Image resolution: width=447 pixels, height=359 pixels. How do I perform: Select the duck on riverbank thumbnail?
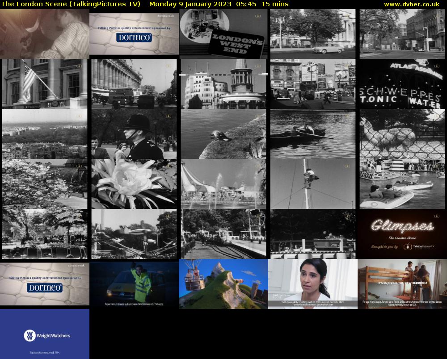(223, 134)
